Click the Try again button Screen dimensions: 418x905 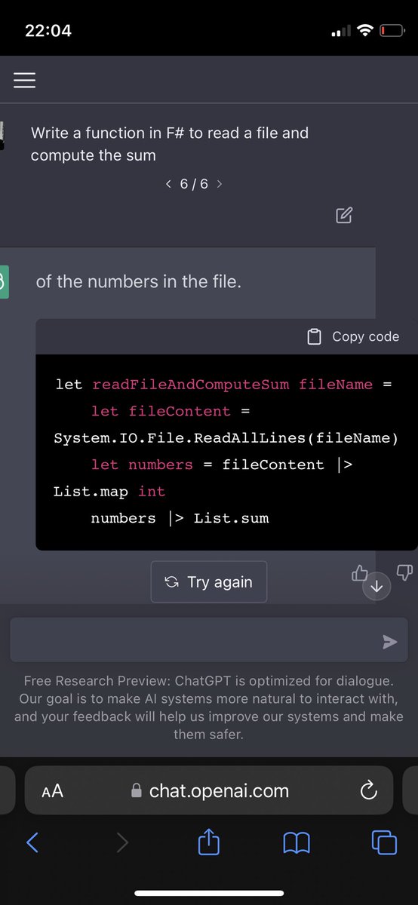point(209,581)
